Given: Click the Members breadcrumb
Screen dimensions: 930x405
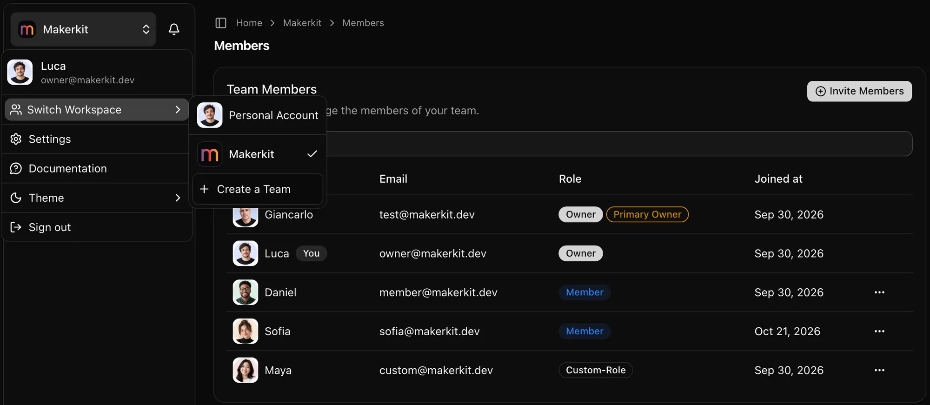Looking at the screenshot, I should click(363, 23).
